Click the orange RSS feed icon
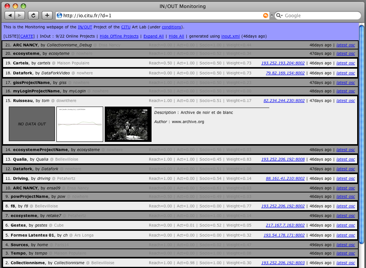This screenshot has width=366, height=268. pyautogui.click(x=265, y=16)
